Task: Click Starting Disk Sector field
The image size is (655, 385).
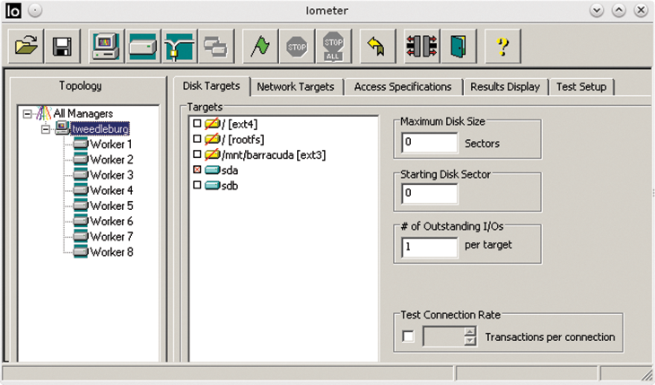Action: pyautogui.click(x=430, y=194)
